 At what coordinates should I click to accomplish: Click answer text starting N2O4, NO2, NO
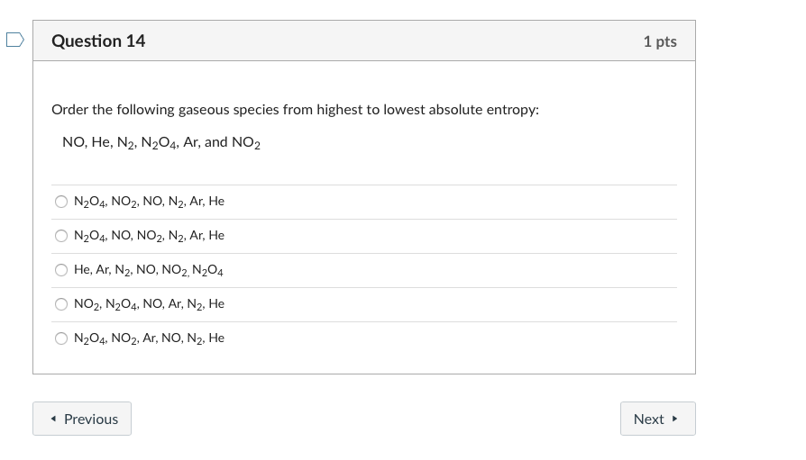click(149, 202)
